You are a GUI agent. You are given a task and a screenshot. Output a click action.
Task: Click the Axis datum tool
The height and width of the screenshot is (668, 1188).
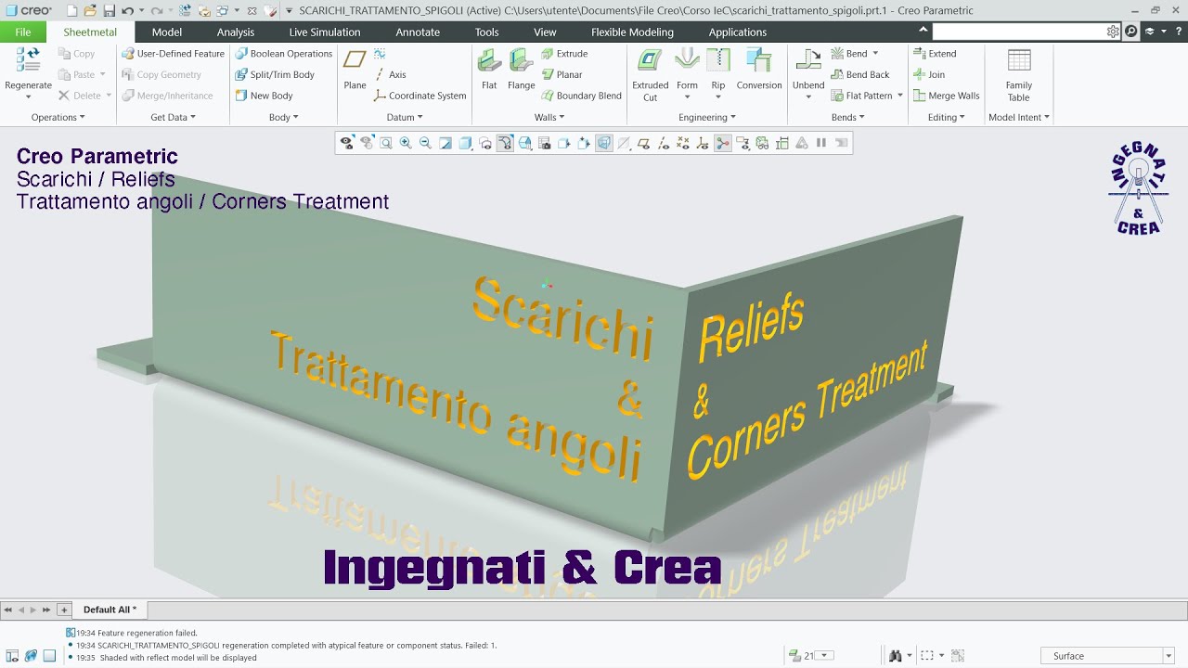(390, 74)
